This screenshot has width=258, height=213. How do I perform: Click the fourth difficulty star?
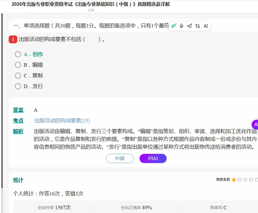tap(251, 180)
